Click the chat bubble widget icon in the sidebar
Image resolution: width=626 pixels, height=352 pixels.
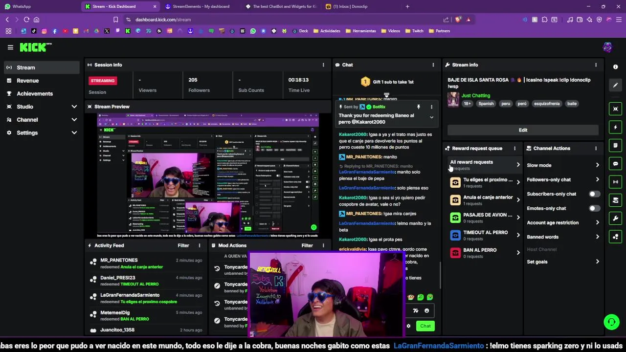615,164
